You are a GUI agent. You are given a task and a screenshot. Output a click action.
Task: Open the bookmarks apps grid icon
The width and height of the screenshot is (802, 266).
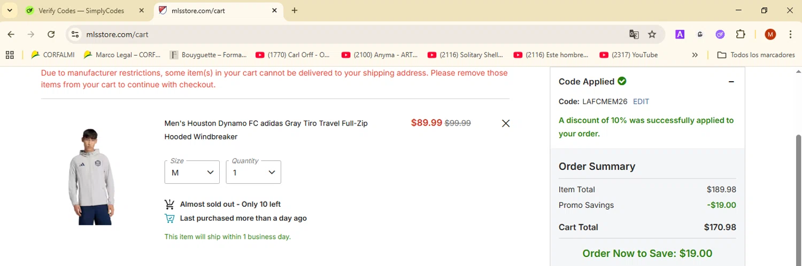coord(10,54)
